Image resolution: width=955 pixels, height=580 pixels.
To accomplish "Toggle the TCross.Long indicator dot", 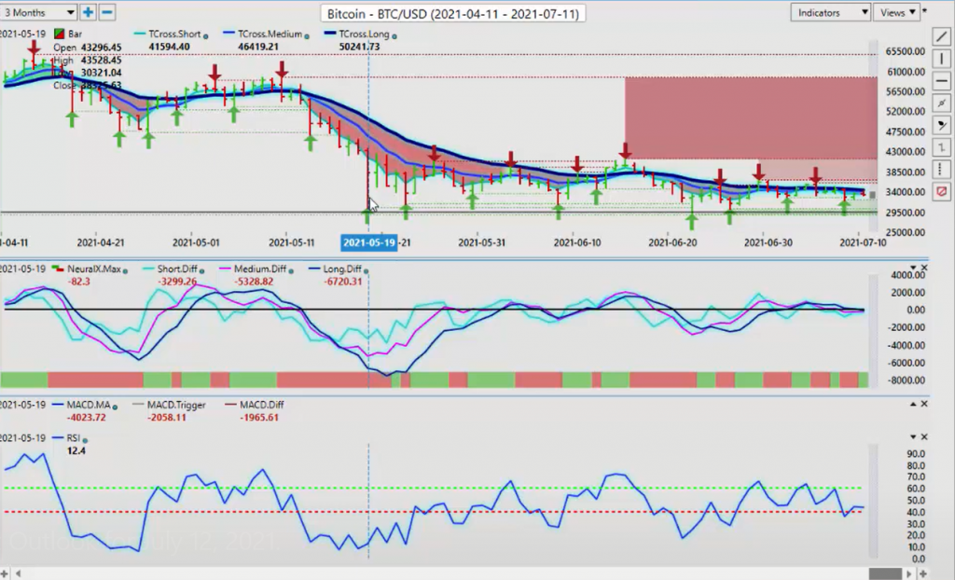I will click(x=394, y=36).
